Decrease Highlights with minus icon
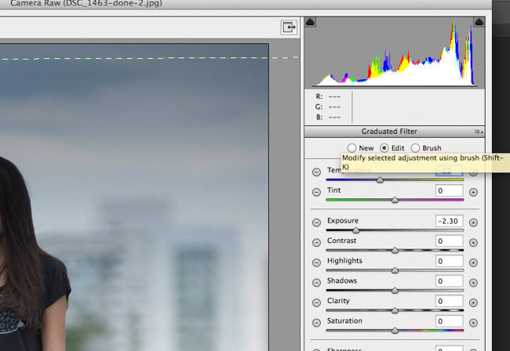 316,262
